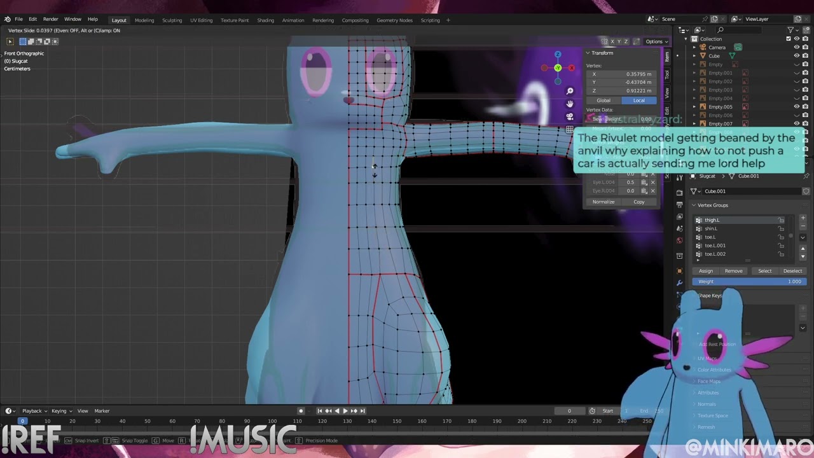Toggle lock on thigh.L vertex group
Image resolution: width=814 pixels, height=458 pixels.
coord(781,220)
